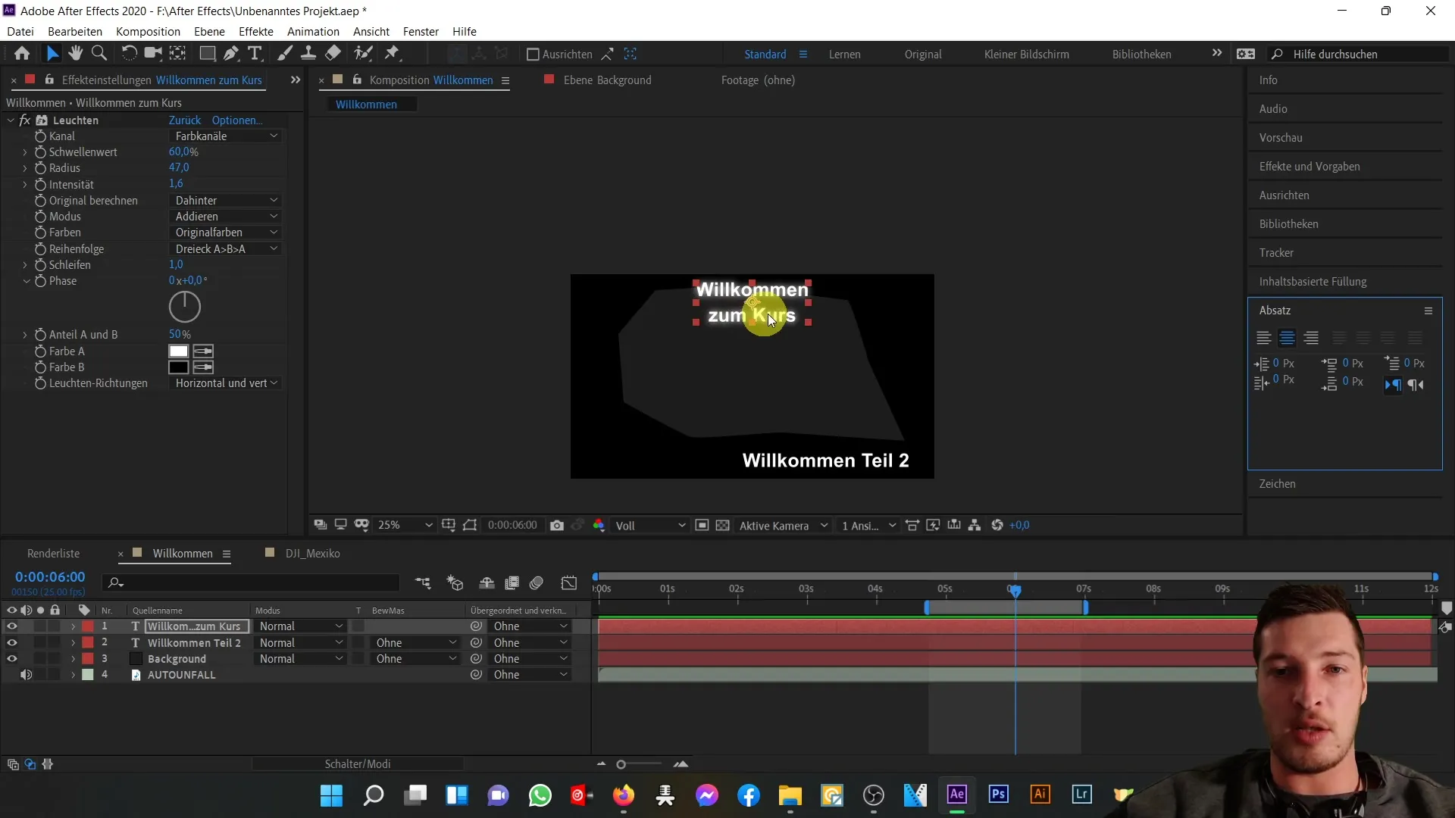The image size is (1455, 818).
Task: Select the Pen tool
Action: click(x=231, y=54)
